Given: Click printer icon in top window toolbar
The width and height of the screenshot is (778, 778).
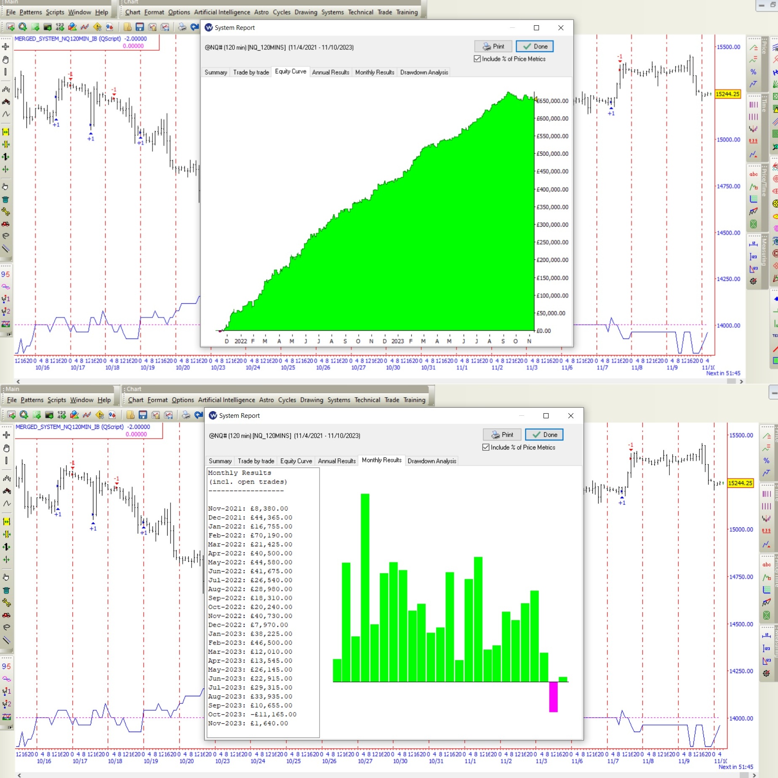Looking at the screenshot, I should [182, 27].
